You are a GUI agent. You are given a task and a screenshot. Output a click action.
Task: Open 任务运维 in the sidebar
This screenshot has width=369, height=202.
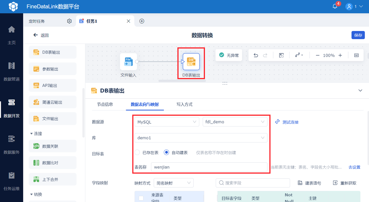11,181
